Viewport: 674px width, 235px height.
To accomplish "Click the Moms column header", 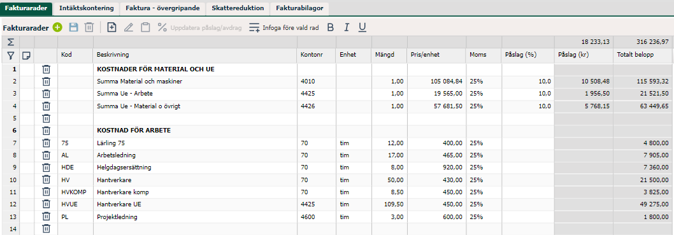I will coord(484,55).
